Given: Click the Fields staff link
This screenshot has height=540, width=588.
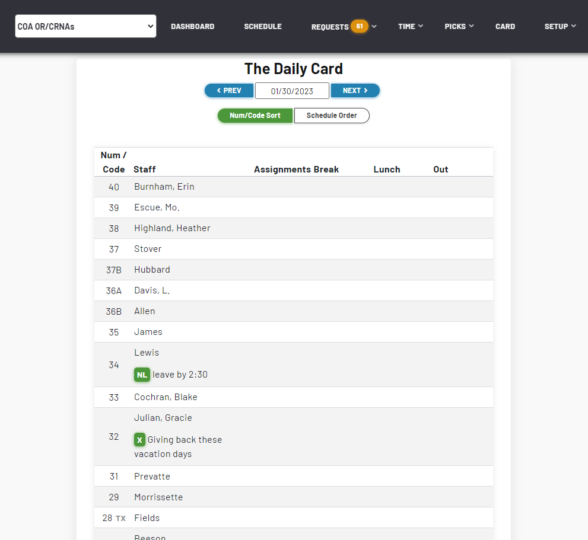Looking at the screenshot, I should pos(147,517).
